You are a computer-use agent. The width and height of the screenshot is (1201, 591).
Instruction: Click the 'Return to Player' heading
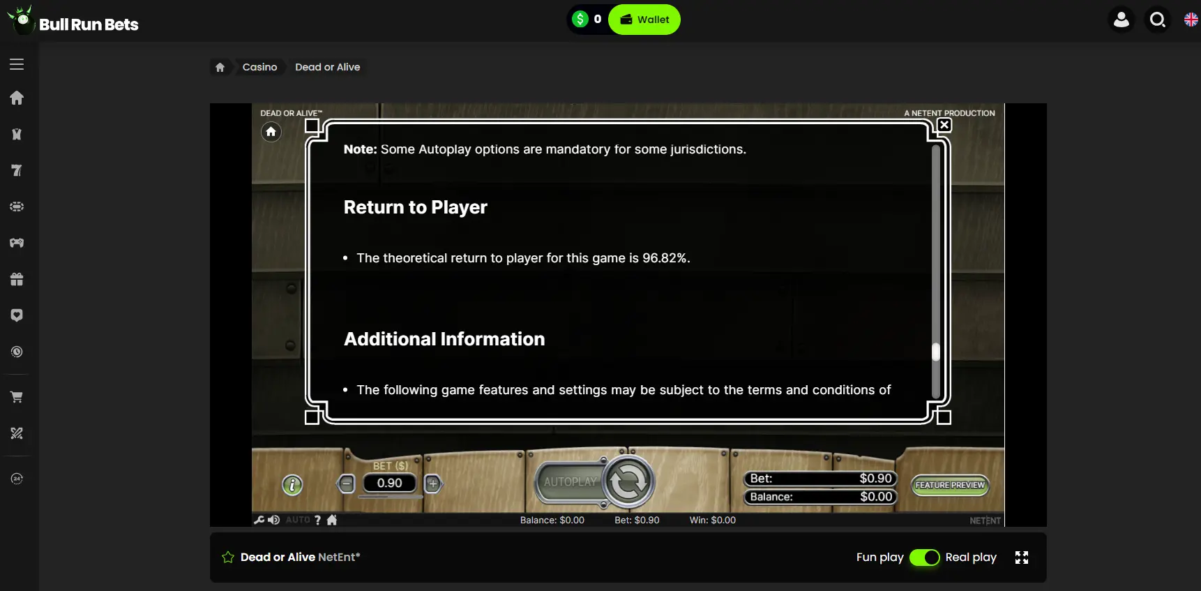(416, 207)
